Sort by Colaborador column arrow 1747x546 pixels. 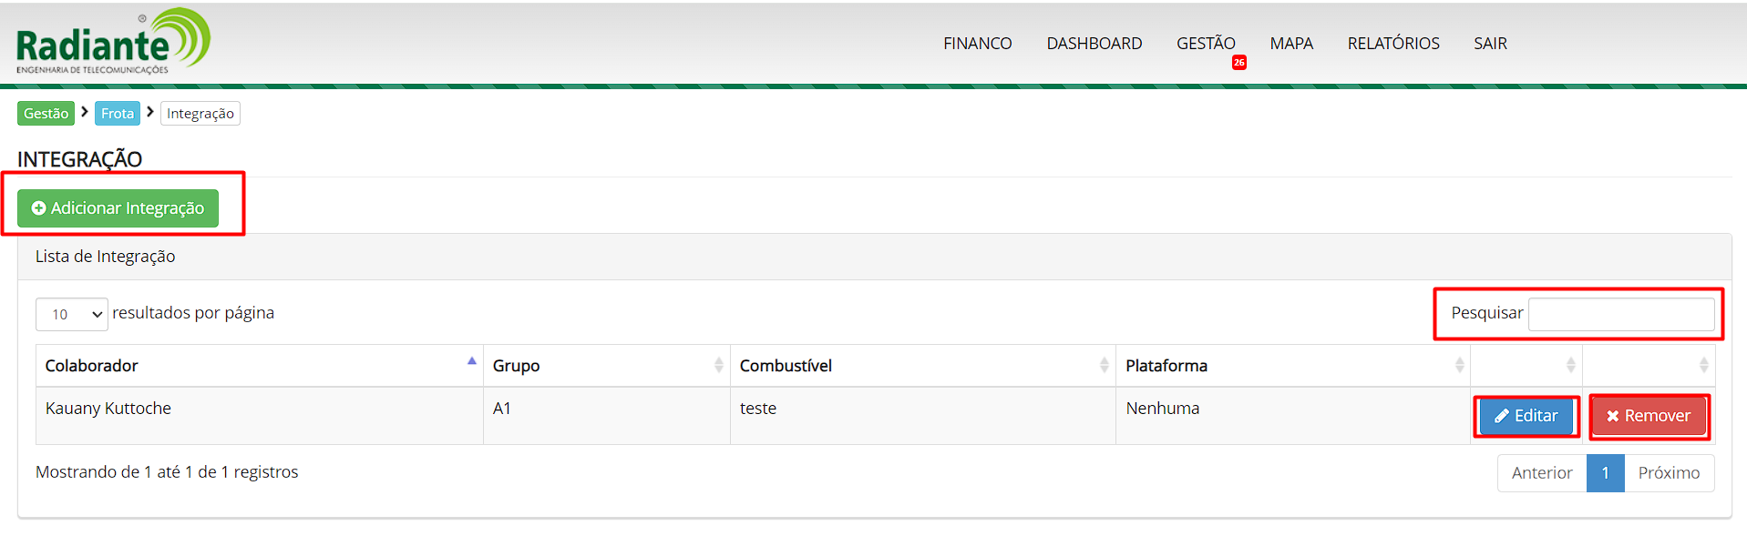471,363
